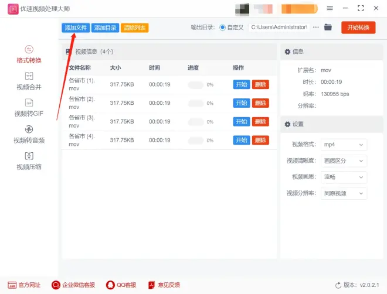Click the app logo icon in title bar
Viewport: 387px width, 294px height.
tap(13, 9)
